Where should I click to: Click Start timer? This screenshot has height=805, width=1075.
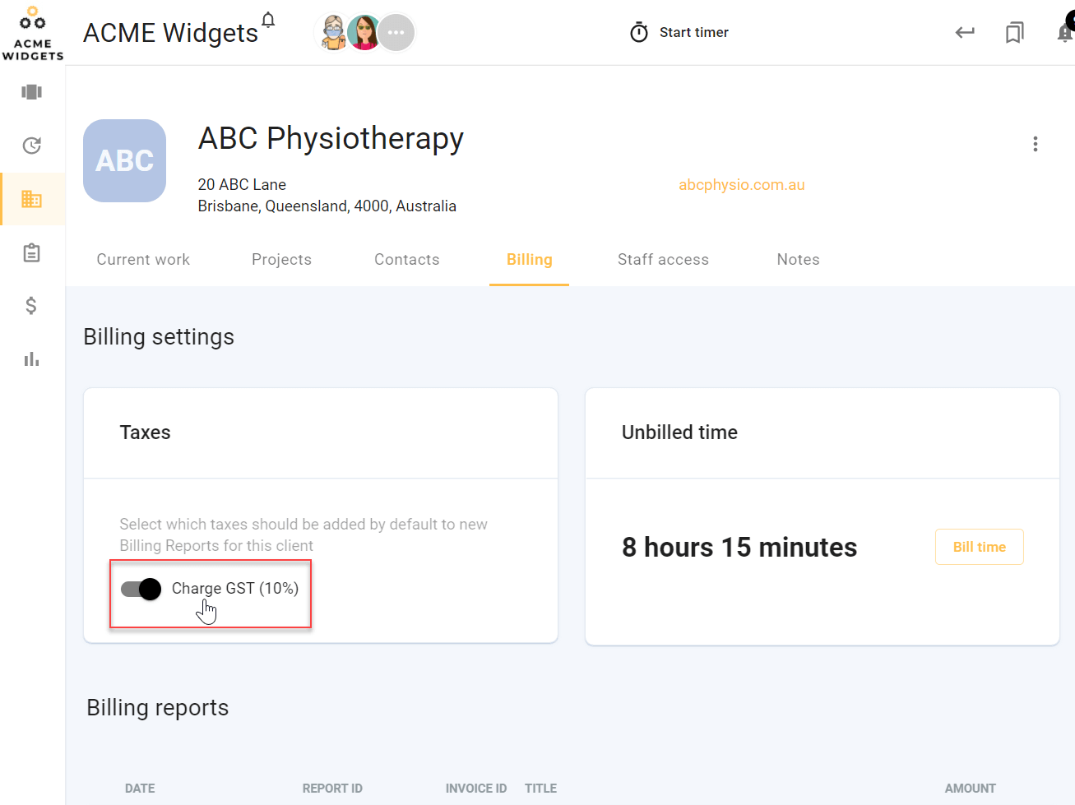[x=679, y=33]
